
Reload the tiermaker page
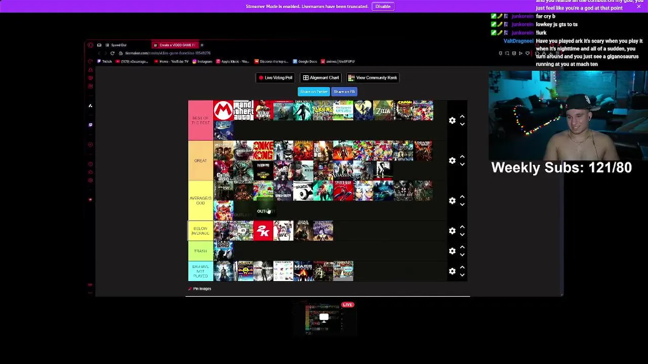(x=112, y=53)
